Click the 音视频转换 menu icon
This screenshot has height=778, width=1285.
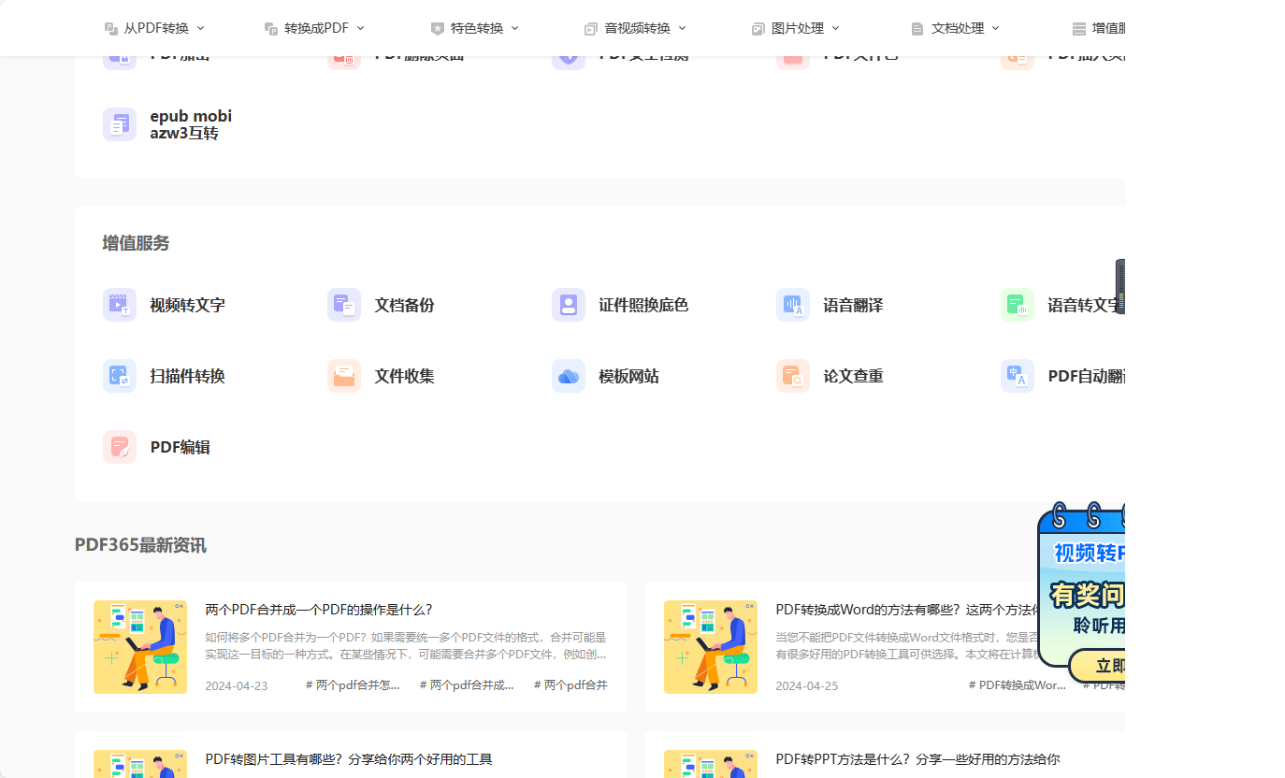coord(591,29)
